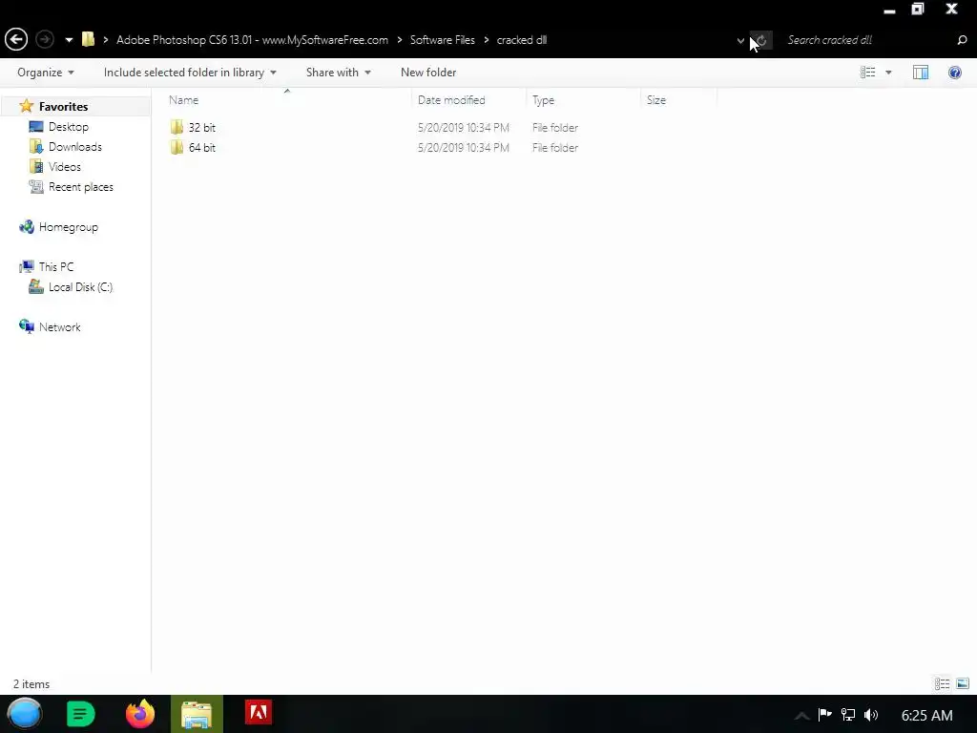Navigate to Software Files breadcrumb
Viewport: 977px width, 733px height.
[x=442, y=40]
